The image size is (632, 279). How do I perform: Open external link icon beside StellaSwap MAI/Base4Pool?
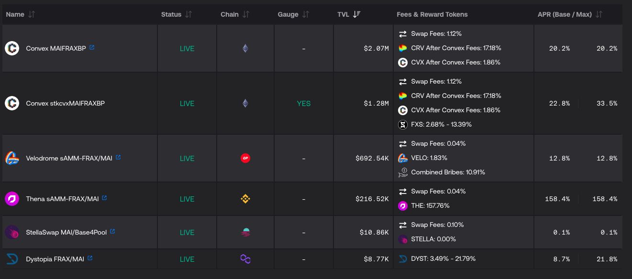pyautogui.click(x=112, y=231)
